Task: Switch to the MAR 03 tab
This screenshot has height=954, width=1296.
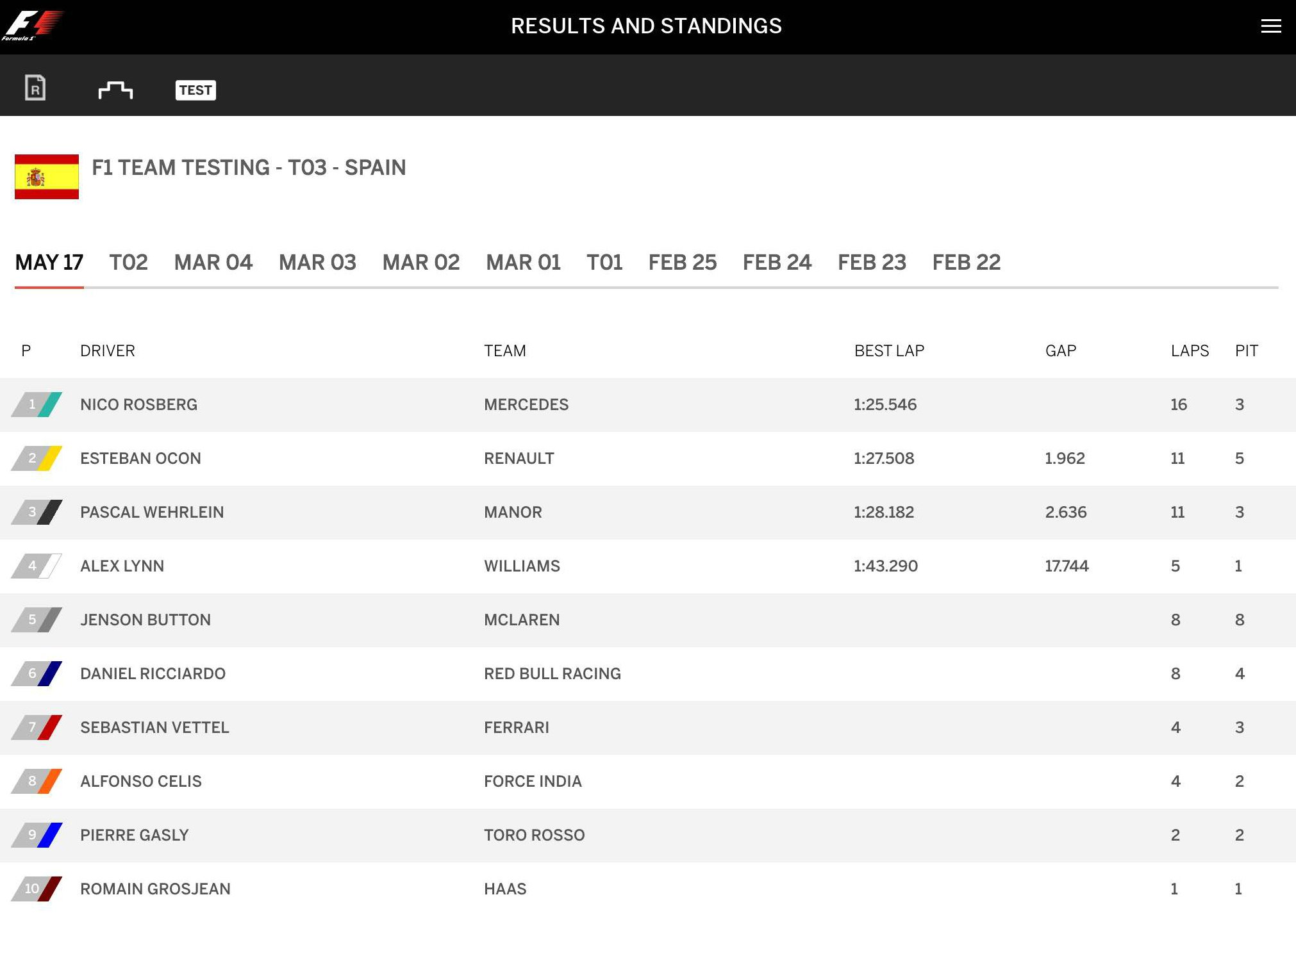Action: coord(317,263)
